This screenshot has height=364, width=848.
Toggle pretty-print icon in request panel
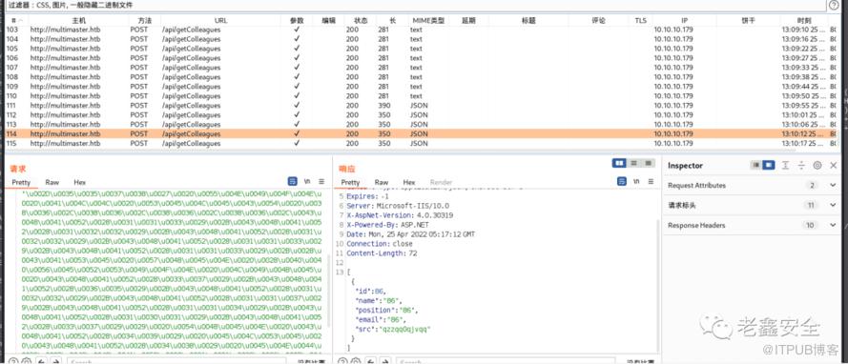[x=292, y=181]
